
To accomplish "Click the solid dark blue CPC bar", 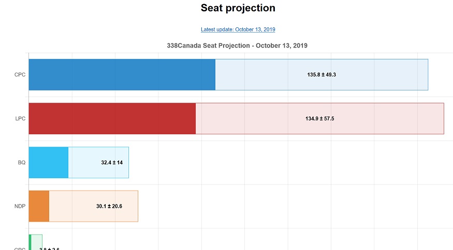I will 122,75.
